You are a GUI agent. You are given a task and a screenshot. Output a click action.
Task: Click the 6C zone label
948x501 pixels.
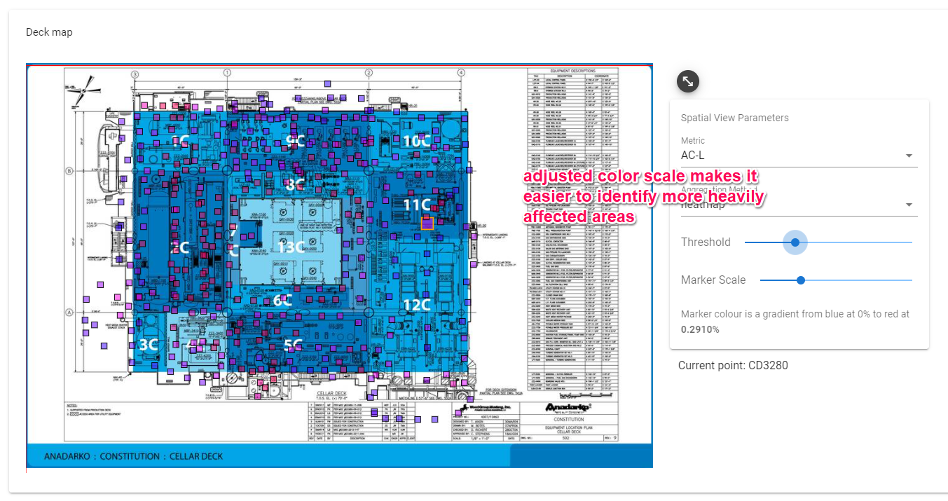click(x=282, y=301)
